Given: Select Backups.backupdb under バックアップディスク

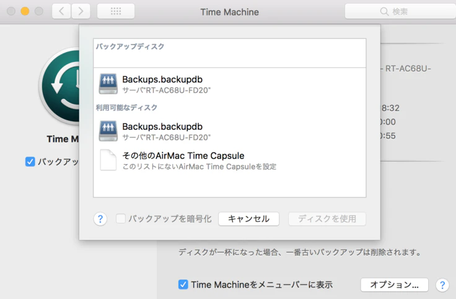Looking at the screenshot, I should tap(229, 84).
